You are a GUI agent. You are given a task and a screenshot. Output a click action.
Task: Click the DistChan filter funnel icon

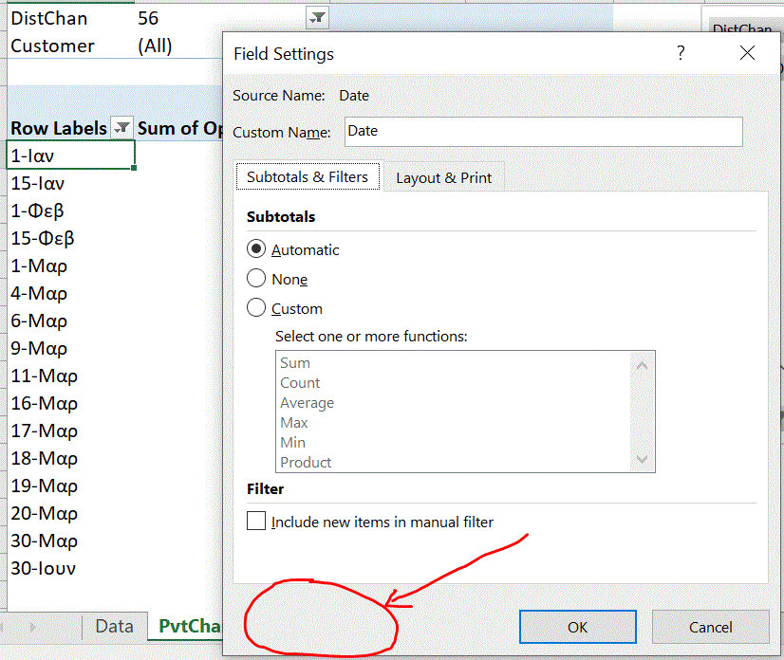(317, 17)
